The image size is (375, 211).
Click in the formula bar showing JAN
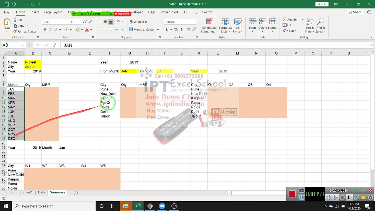click(215, 45)
